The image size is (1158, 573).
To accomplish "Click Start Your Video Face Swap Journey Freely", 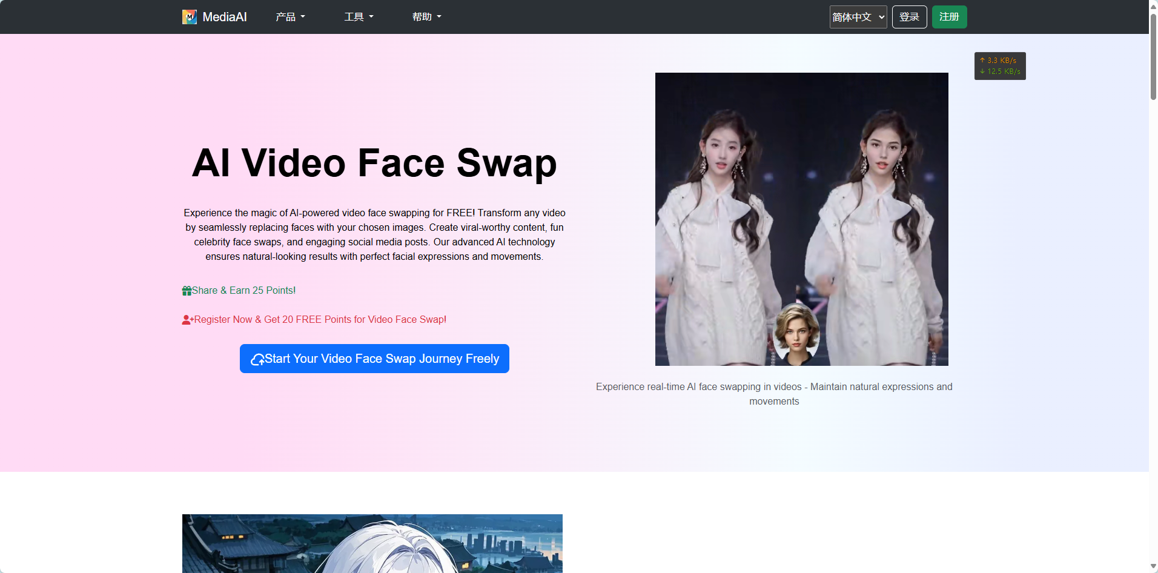I will tap(374, 359).
